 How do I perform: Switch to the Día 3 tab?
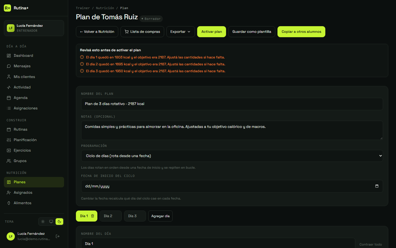tap(135, 216)
